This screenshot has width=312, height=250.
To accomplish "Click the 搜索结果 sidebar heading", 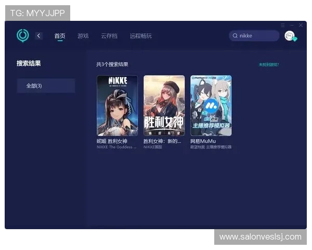I will click(29, 64).
